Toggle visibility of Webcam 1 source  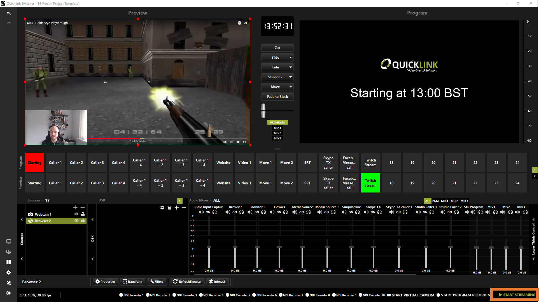(76, 214)
